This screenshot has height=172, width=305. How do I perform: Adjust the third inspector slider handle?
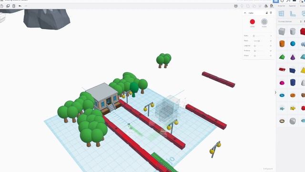click(x=254, y=46)
